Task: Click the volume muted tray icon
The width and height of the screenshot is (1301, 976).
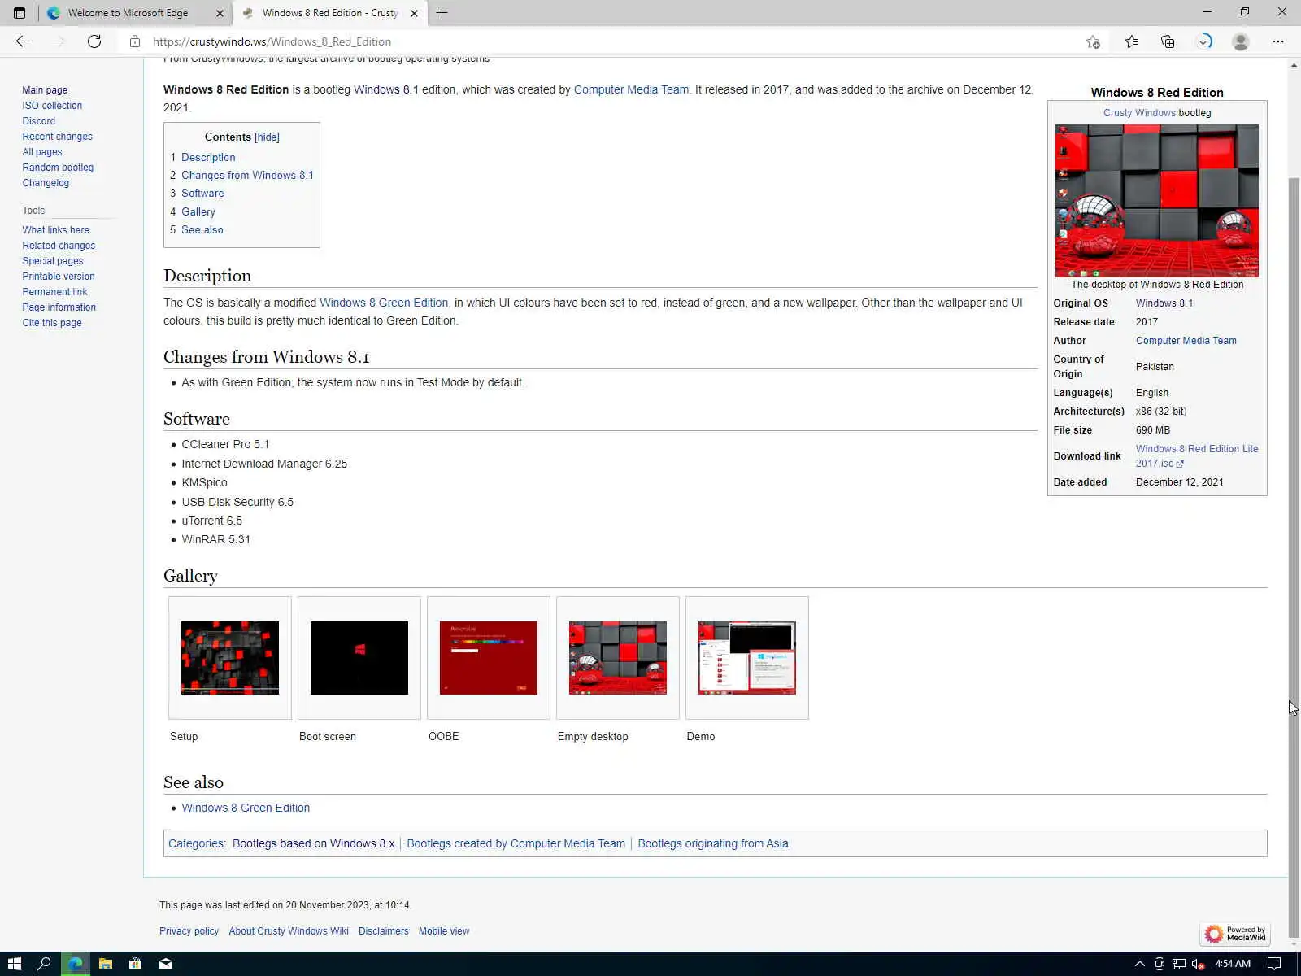Action: [1198, 964]
